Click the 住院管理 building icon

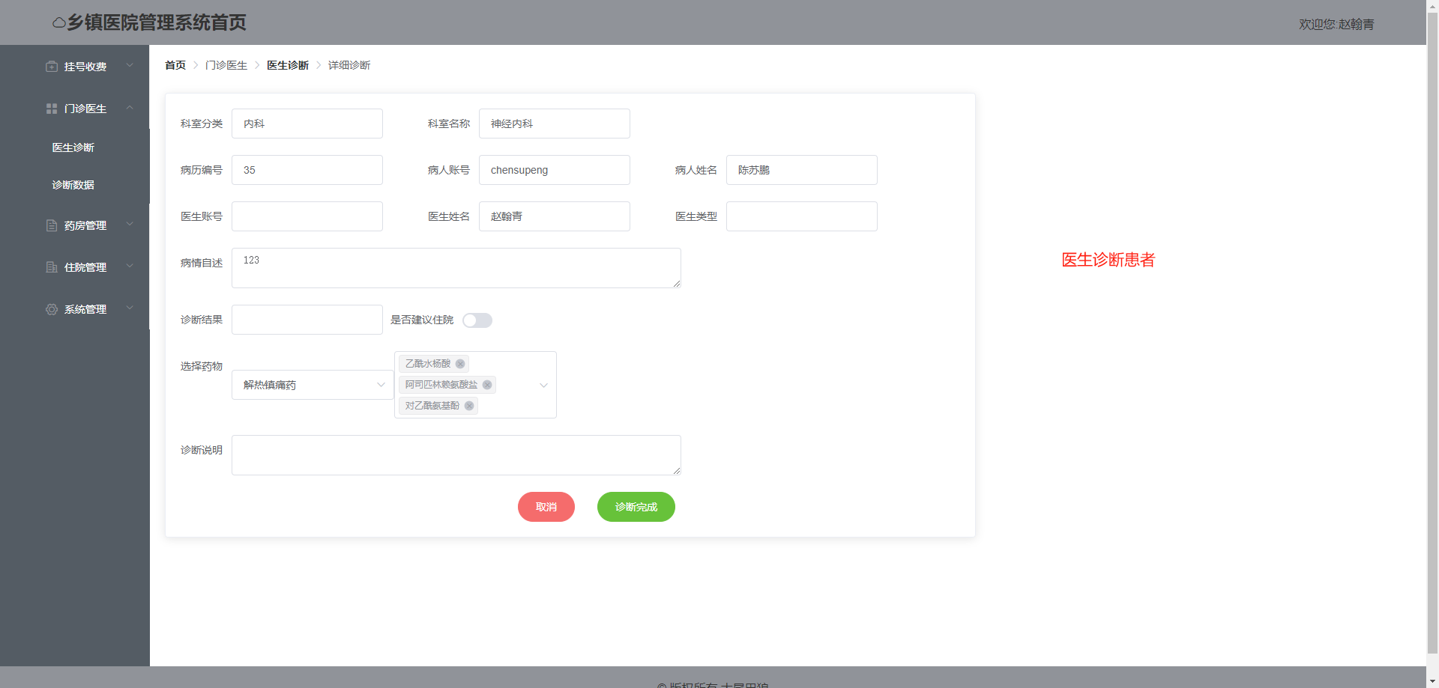click(x=52, y=267)
